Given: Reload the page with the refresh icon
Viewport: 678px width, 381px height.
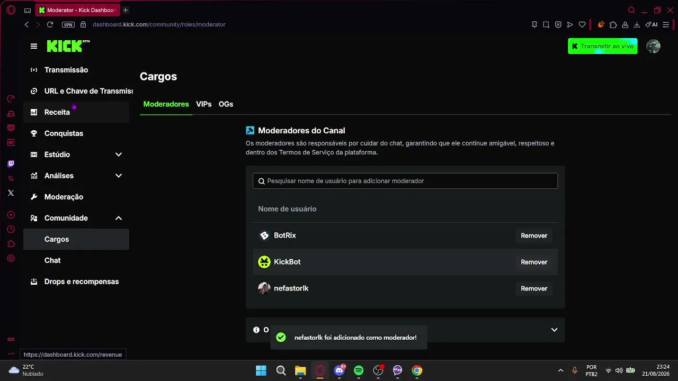Looking at the screenshot, I should 50,24.
